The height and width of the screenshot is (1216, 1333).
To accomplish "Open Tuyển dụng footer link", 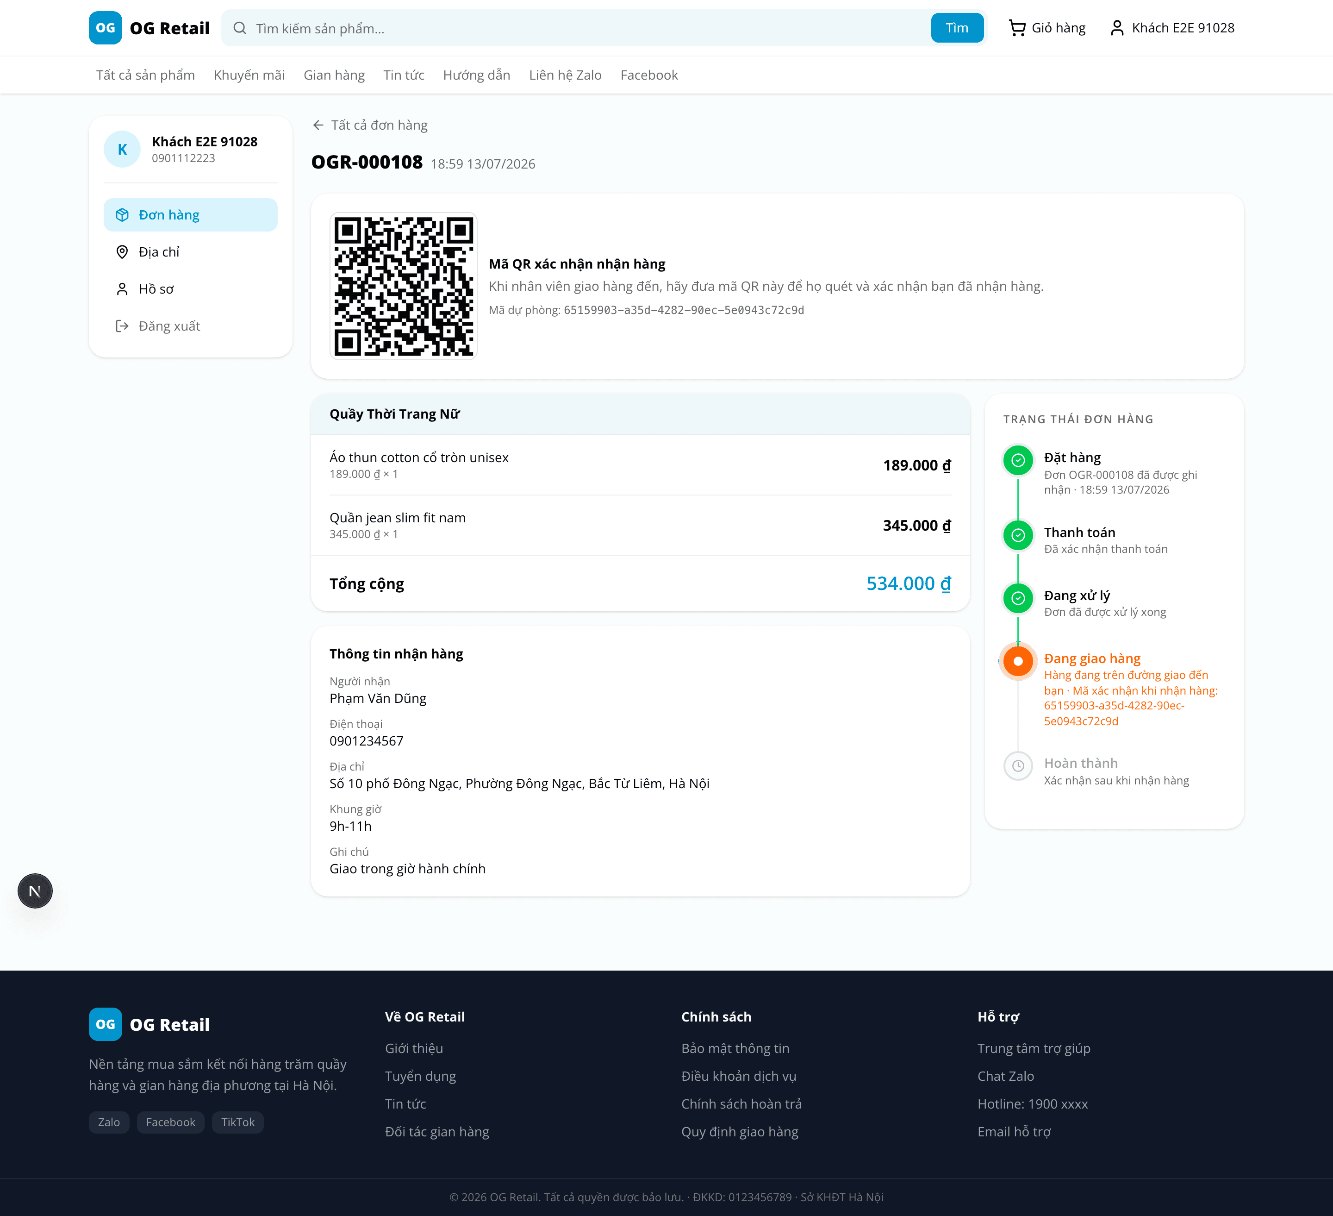I will (421, 1076).
